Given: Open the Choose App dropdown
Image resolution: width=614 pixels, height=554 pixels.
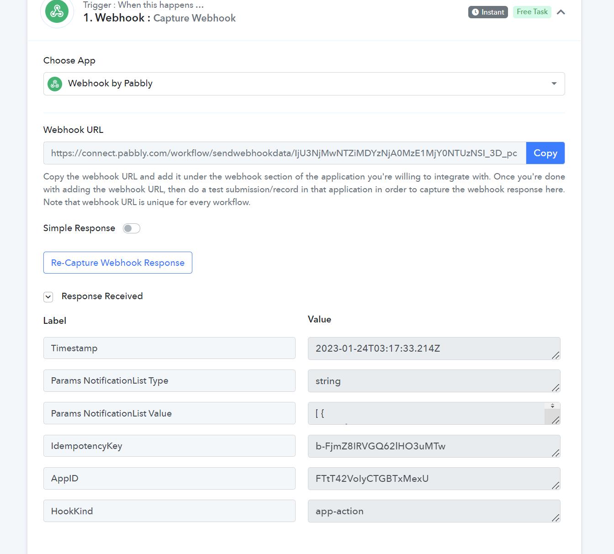Looking at the screenshot, I should (304, 84).
